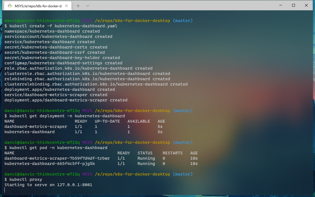Click pod name dashboard-metrics-scraper-7b59f7d4df-trbwr
The image size is (315, 197).
pos(57,158)
